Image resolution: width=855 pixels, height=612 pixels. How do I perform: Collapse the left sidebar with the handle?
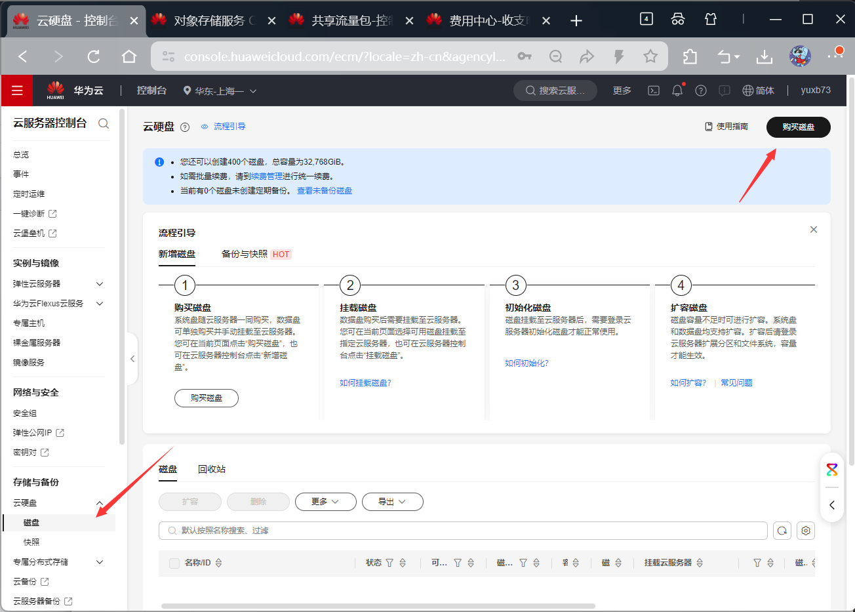[x=132, y=359]
